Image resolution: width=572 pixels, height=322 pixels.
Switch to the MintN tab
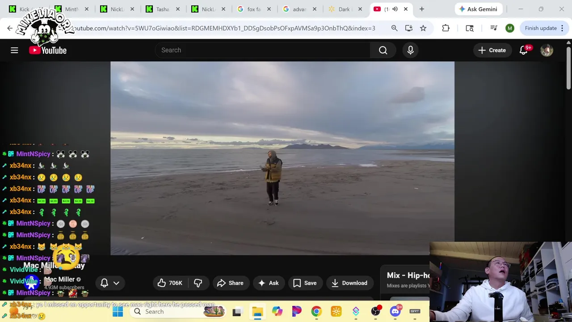tap(71, 9)
